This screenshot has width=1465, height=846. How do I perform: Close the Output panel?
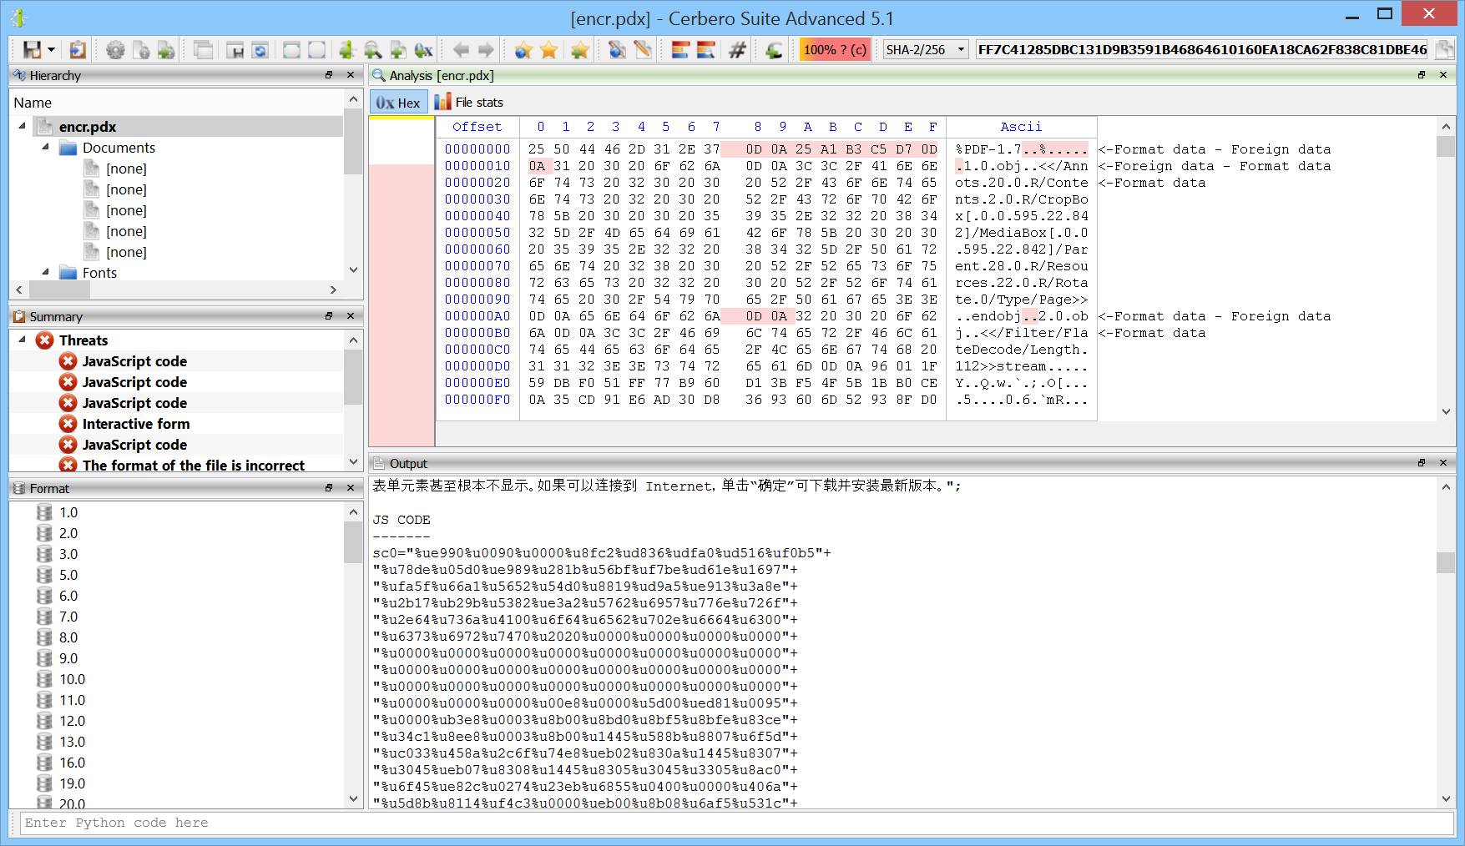coord(1443,463)
